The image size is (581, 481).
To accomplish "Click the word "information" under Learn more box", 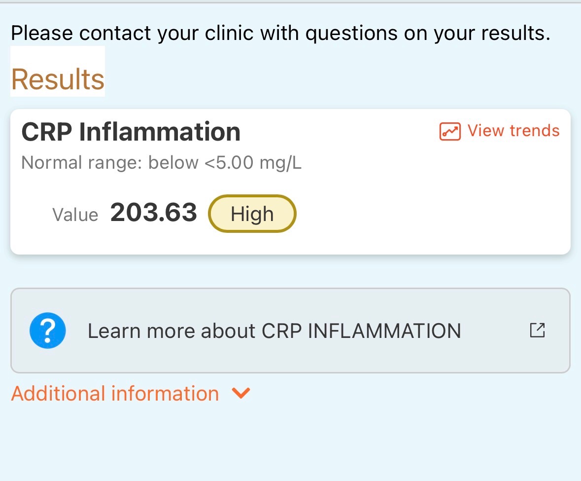I will pos(165,394).
